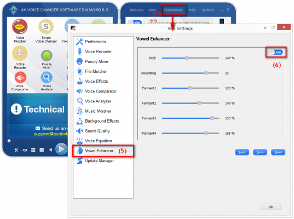
Task: Launch Skype Voice Changer icon
Action: 46,26
